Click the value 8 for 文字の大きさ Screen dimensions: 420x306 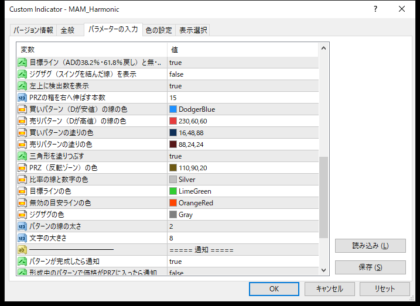(x=243, y=238)
